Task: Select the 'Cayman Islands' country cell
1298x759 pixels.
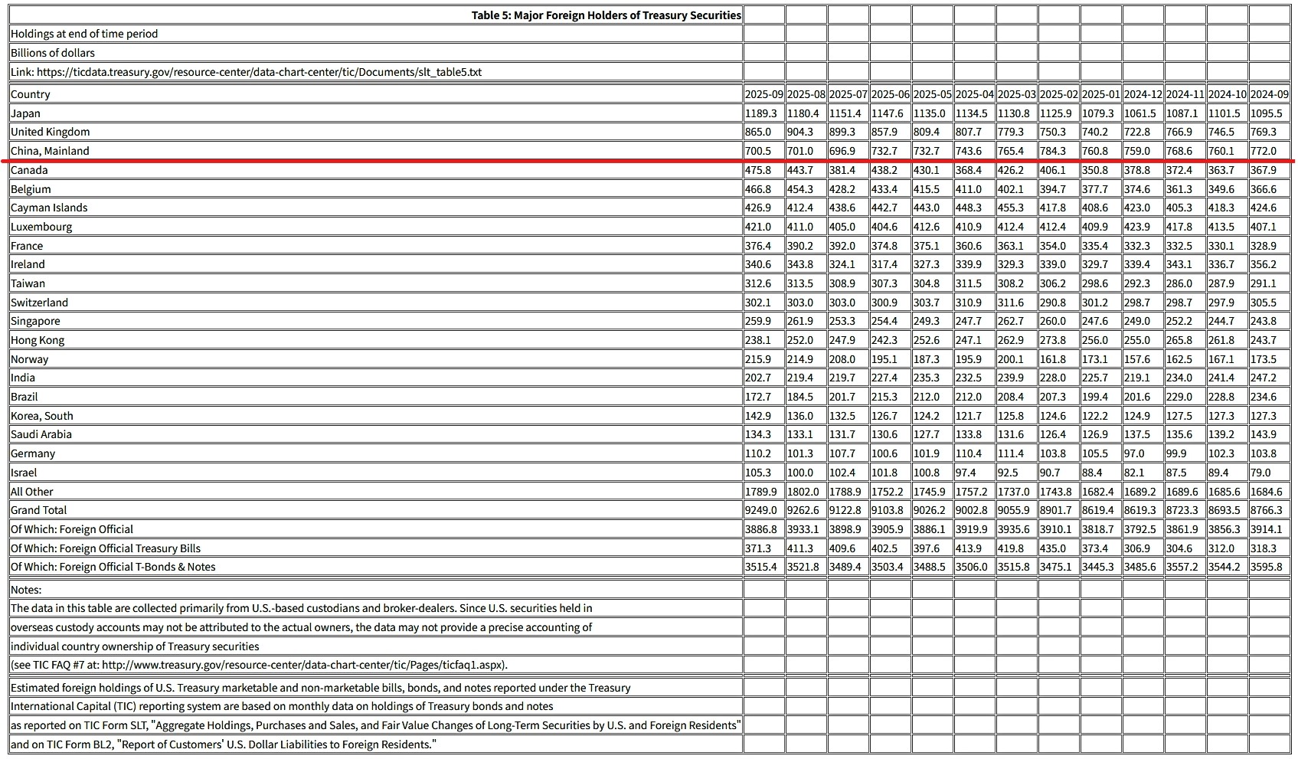Action: tap(49, 208)
